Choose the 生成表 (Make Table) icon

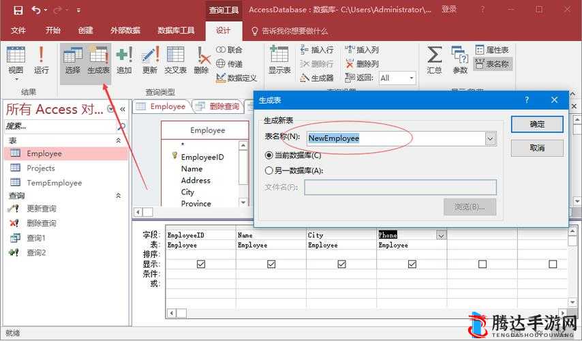tap(99, 61)
